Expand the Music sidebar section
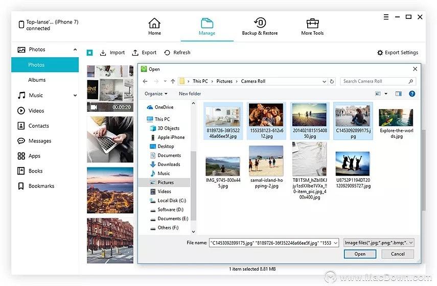 click(75, 95)
